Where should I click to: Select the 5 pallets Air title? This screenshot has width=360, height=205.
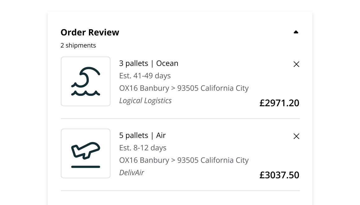142,135
